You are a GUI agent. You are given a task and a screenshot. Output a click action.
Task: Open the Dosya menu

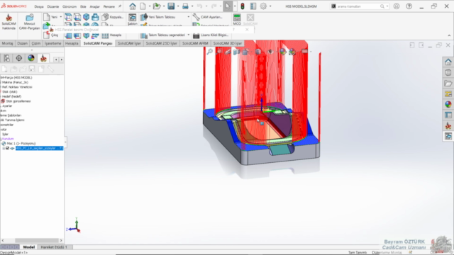tap(39, 6)
